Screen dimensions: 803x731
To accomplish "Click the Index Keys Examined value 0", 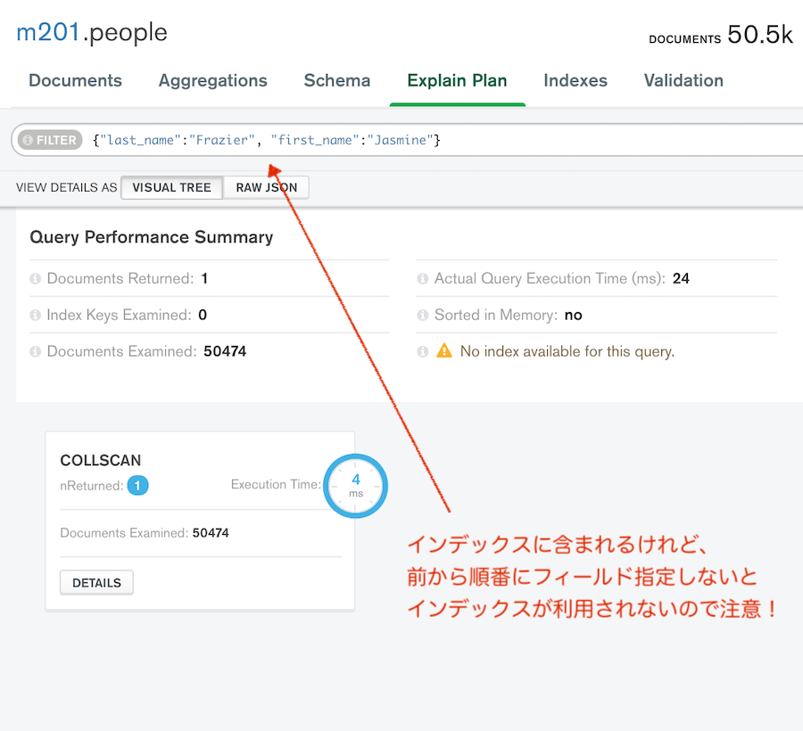I will (203, 315).
